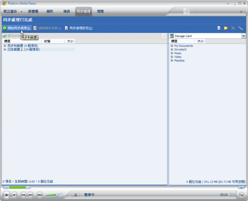Click the edit playlist pencil icon
Viewport: 248px width, 201px height.
point(35,28)
